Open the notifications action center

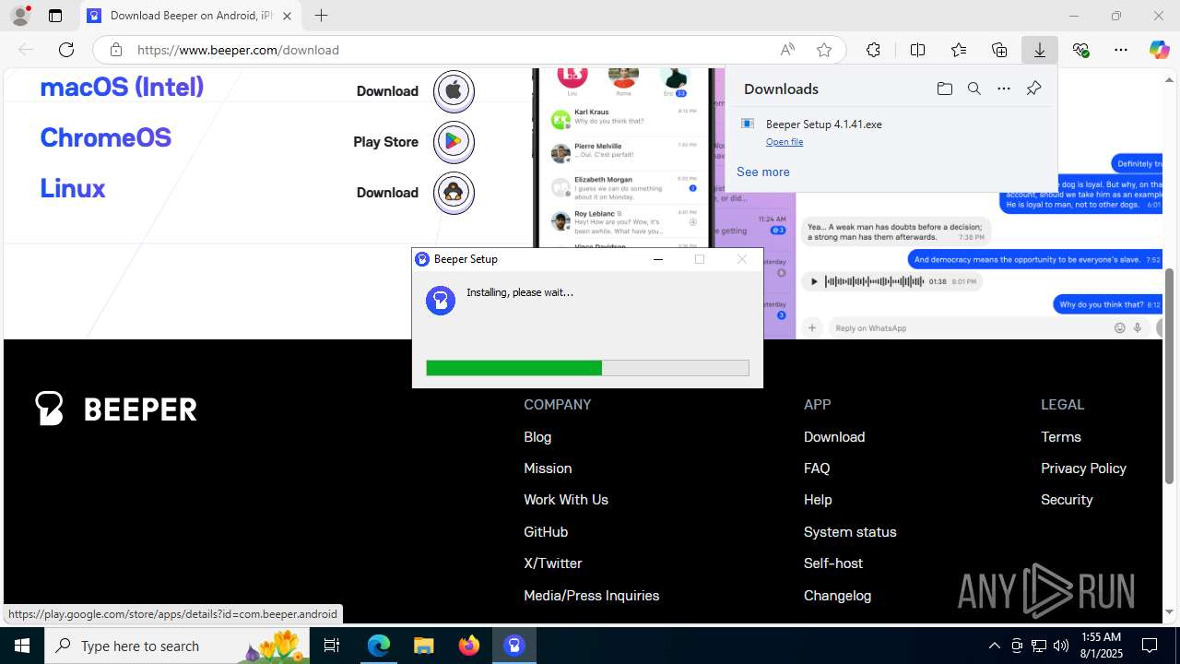pyautogui.click(x=1150, y=646)
